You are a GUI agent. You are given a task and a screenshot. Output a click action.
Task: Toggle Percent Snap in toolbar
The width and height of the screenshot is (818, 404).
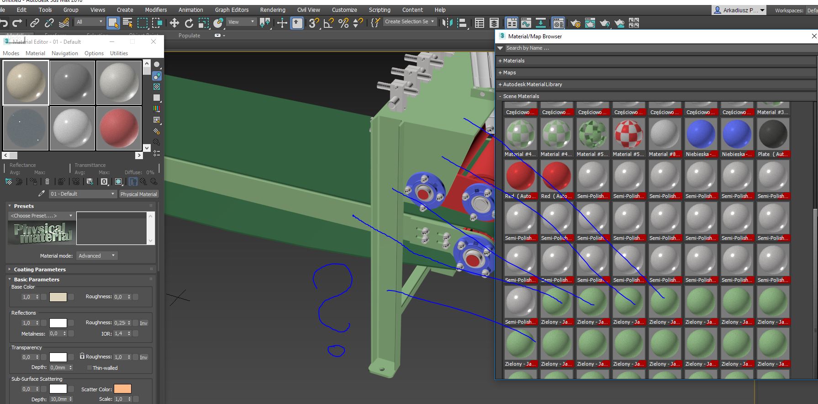click(343, 23)
